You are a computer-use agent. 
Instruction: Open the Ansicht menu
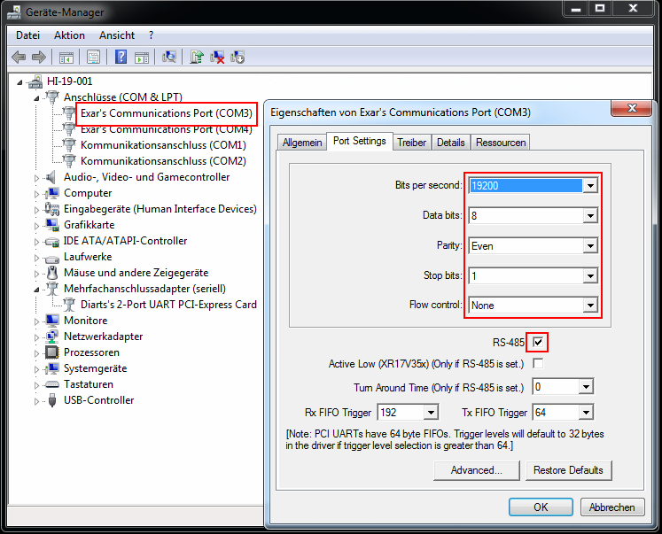point(117,35)
